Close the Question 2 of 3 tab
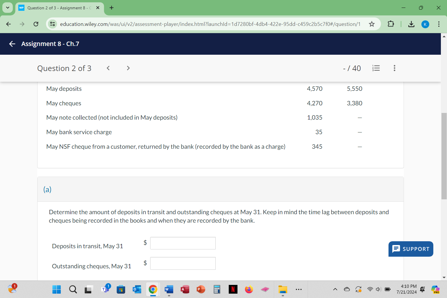Viewport: 447px width, 298px height. click(x=98, y=8)
